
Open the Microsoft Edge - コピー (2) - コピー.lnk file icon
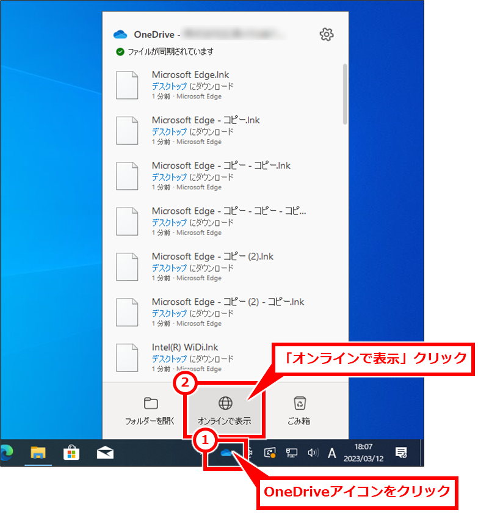127,313
